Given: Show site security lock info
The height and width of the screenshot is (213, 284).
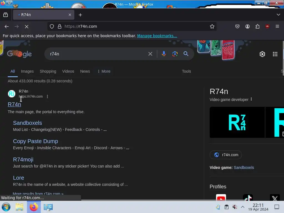Looking at the screenshot, I should click(x=60, y=26).
